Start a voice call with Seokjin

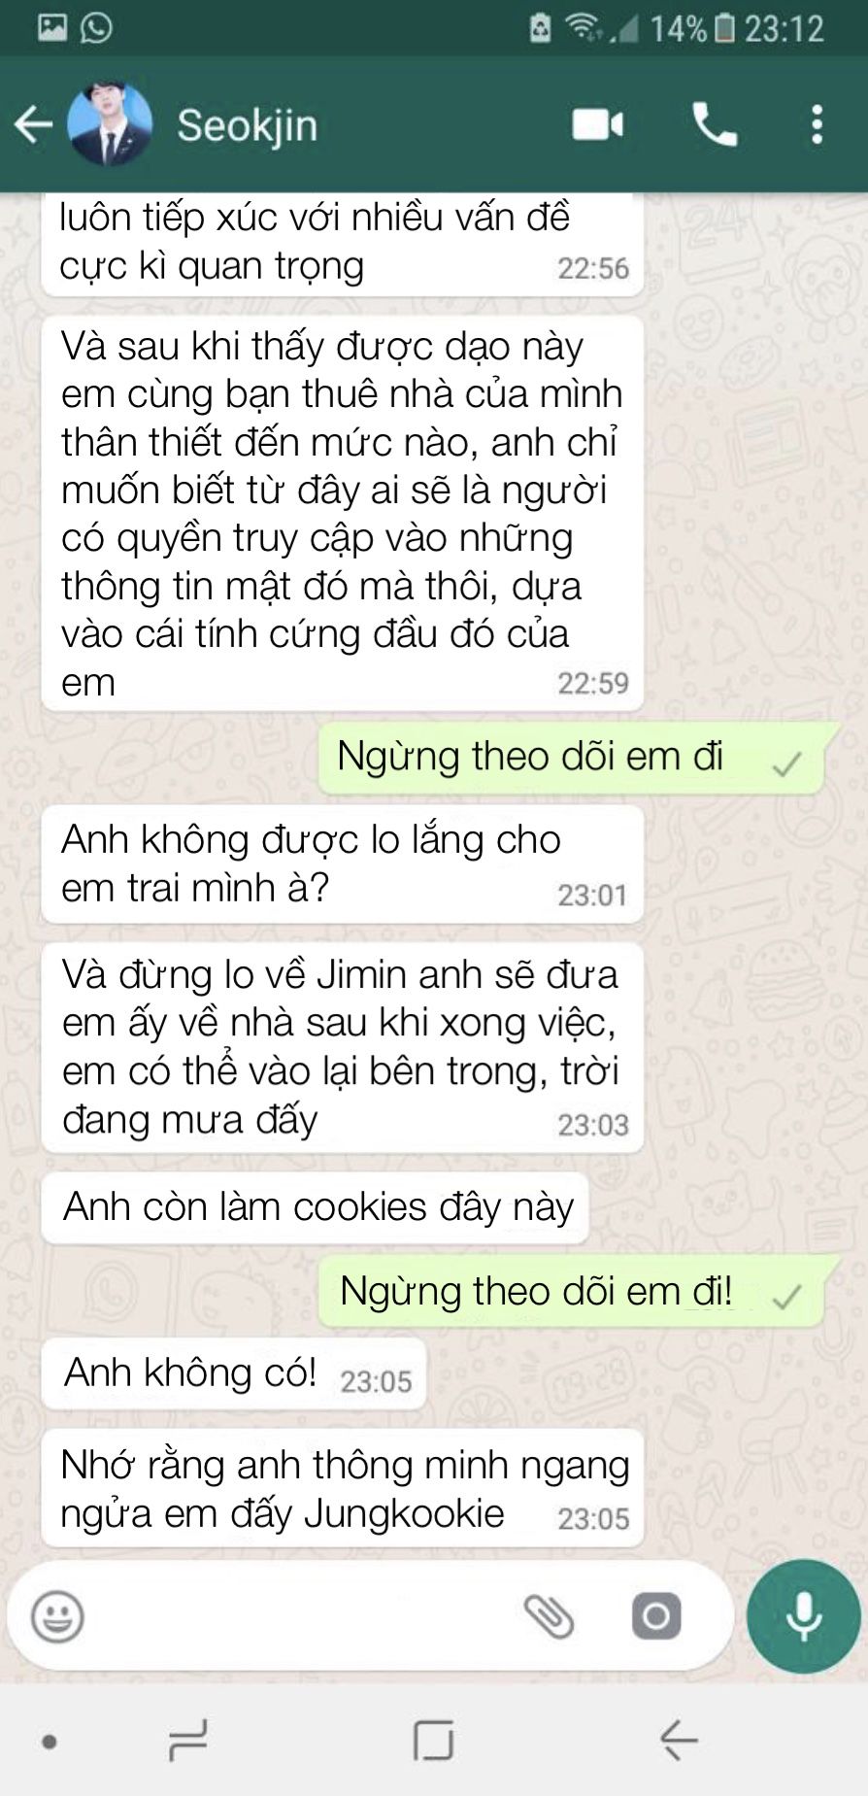715,125
